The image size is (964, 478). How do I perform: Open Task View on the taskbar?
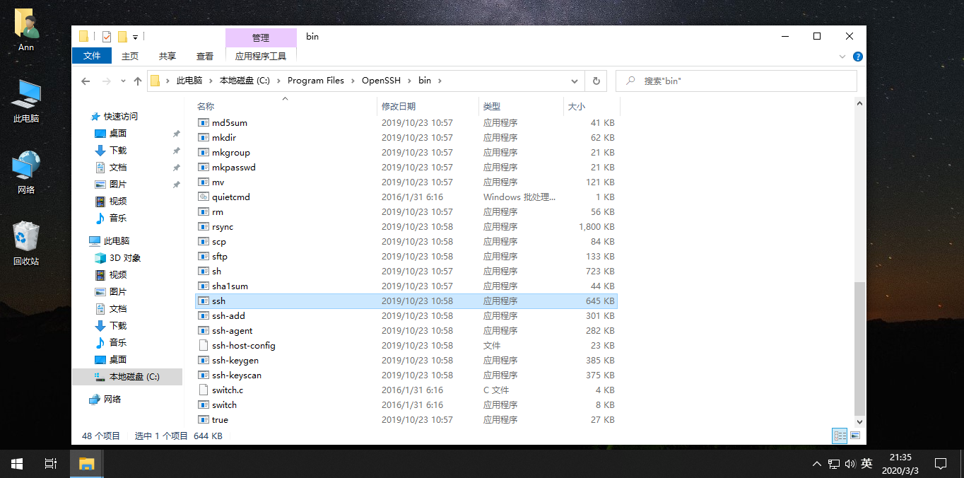point(51,464)
